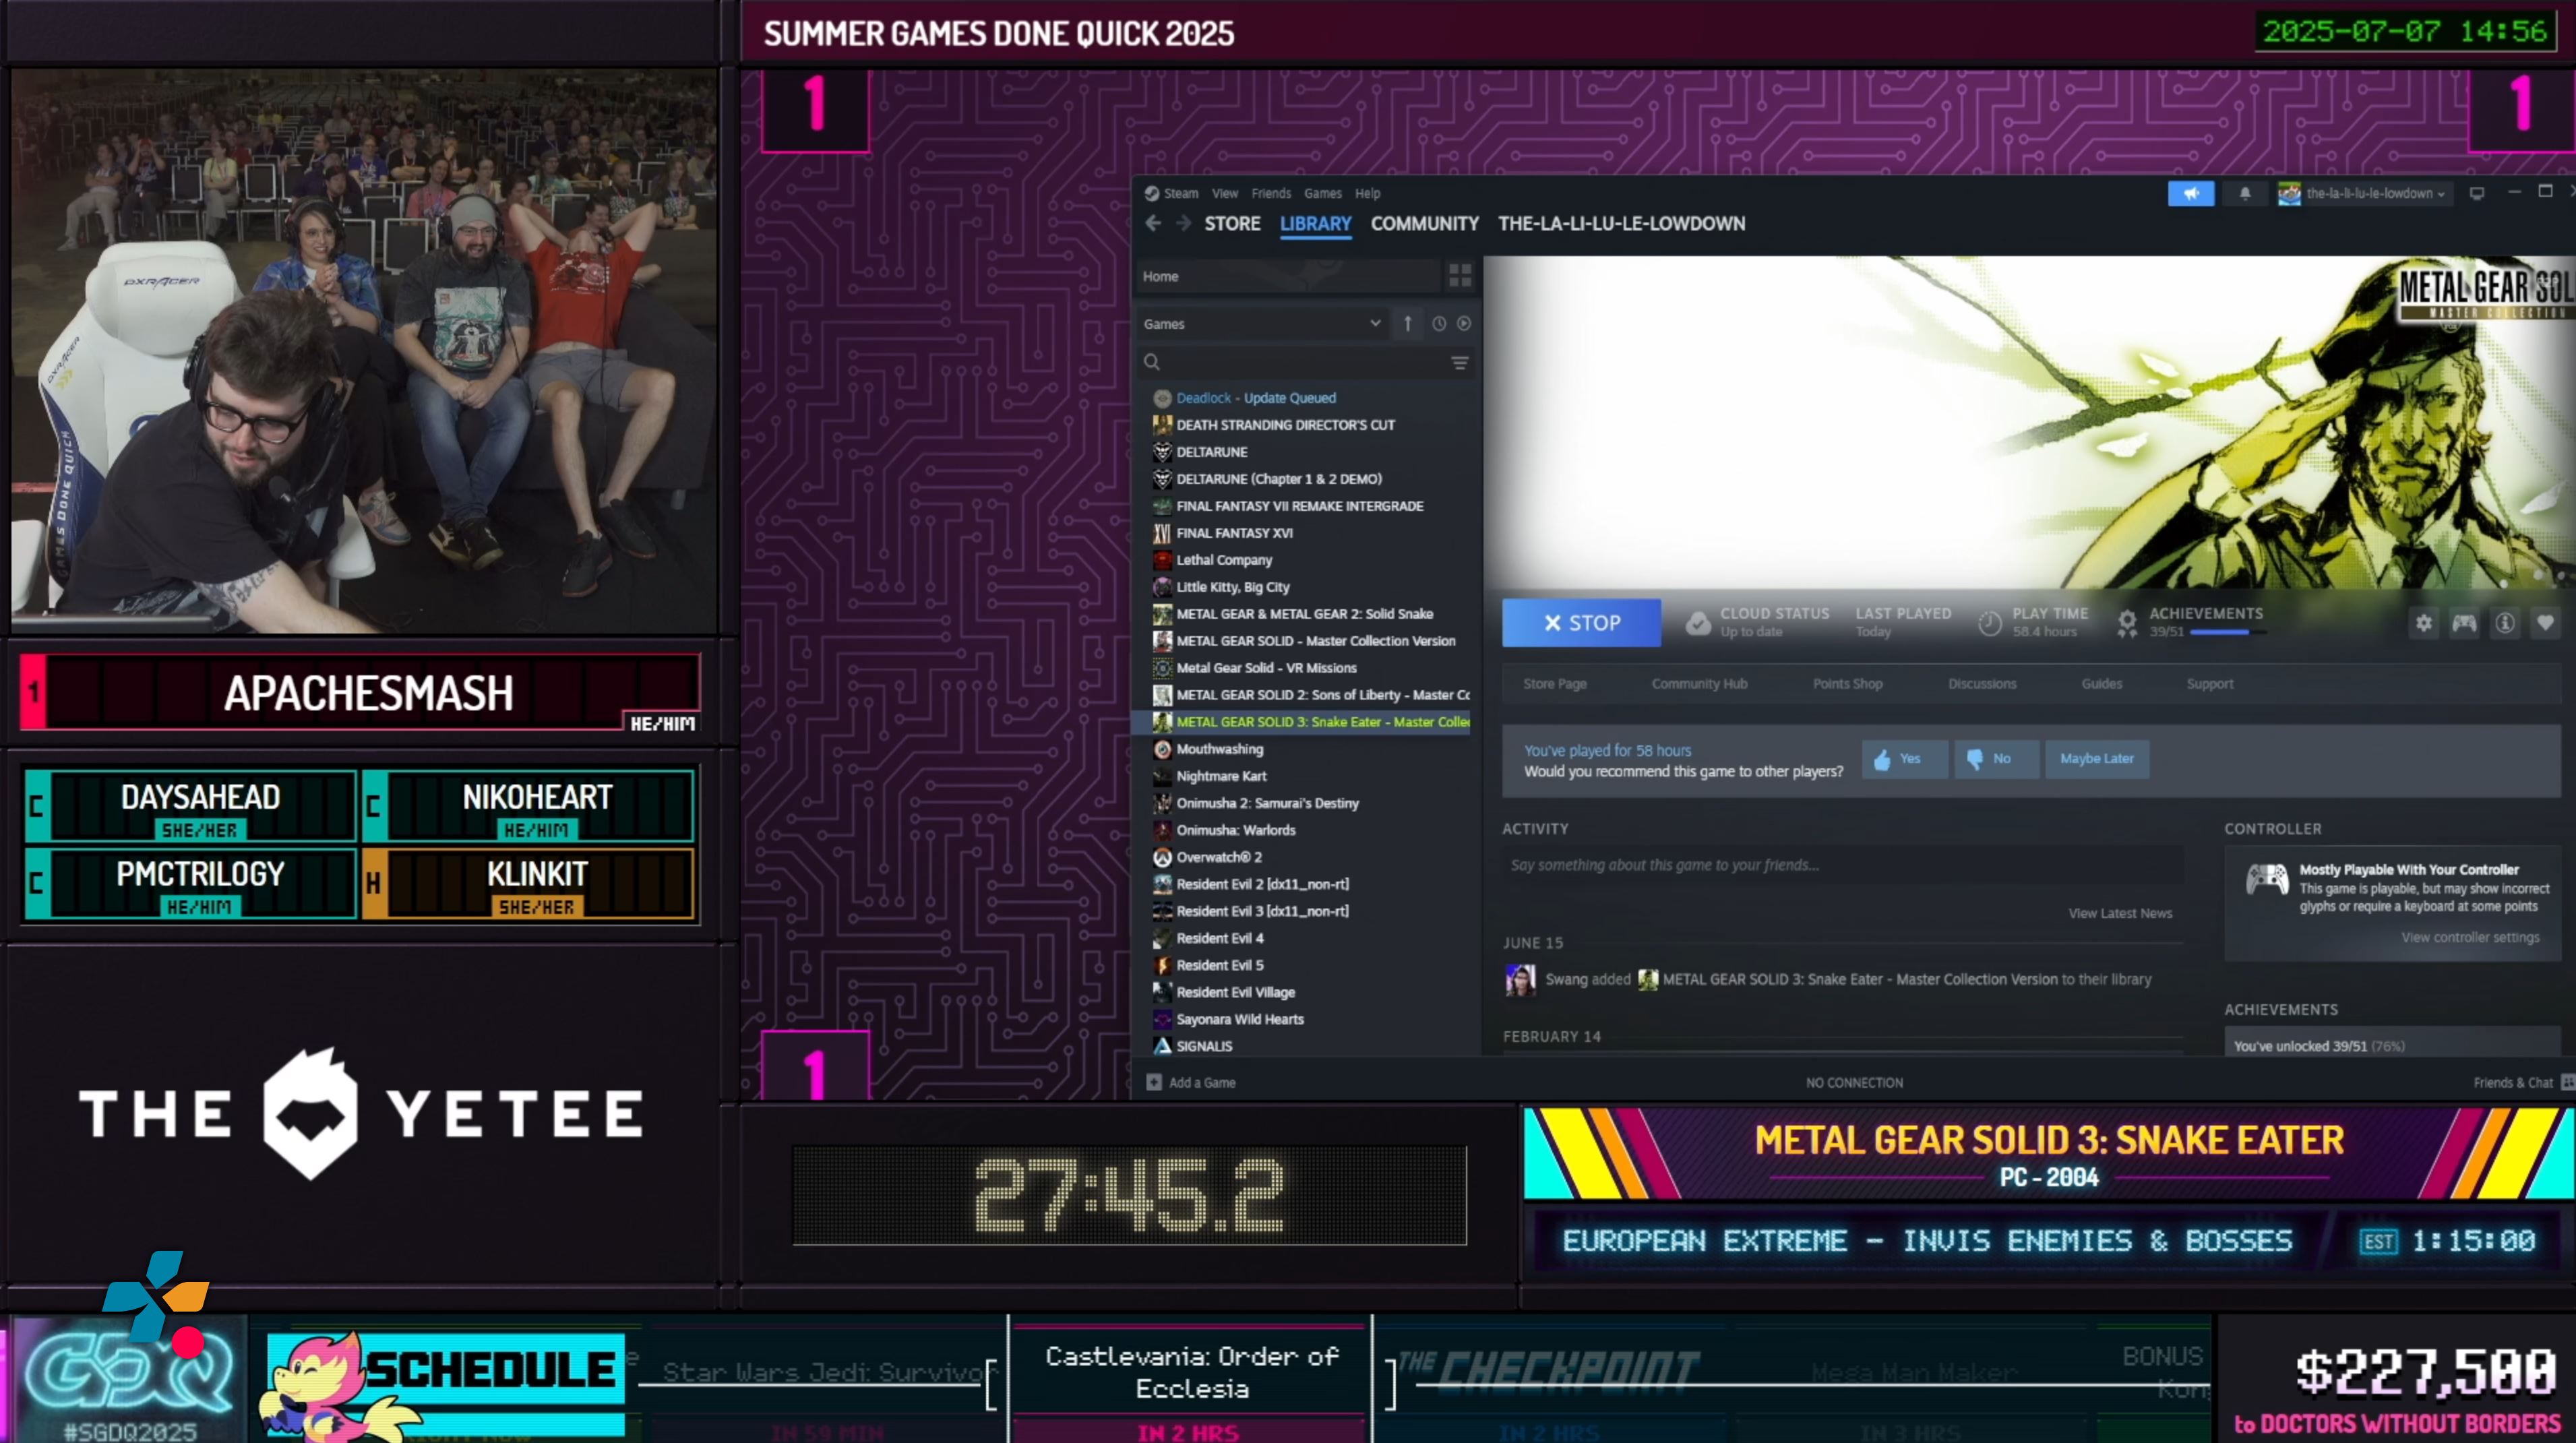Click the play time clock icon

click(x=1990, y=624)
